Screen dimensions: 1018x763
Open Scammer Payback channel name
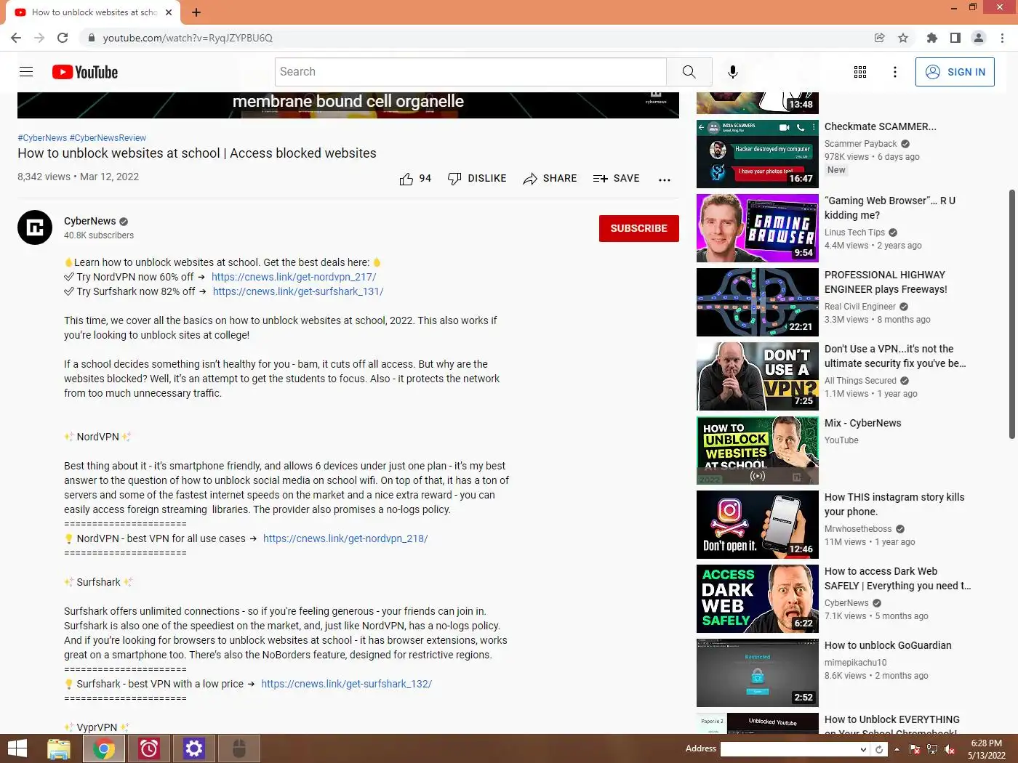(861, 144)
